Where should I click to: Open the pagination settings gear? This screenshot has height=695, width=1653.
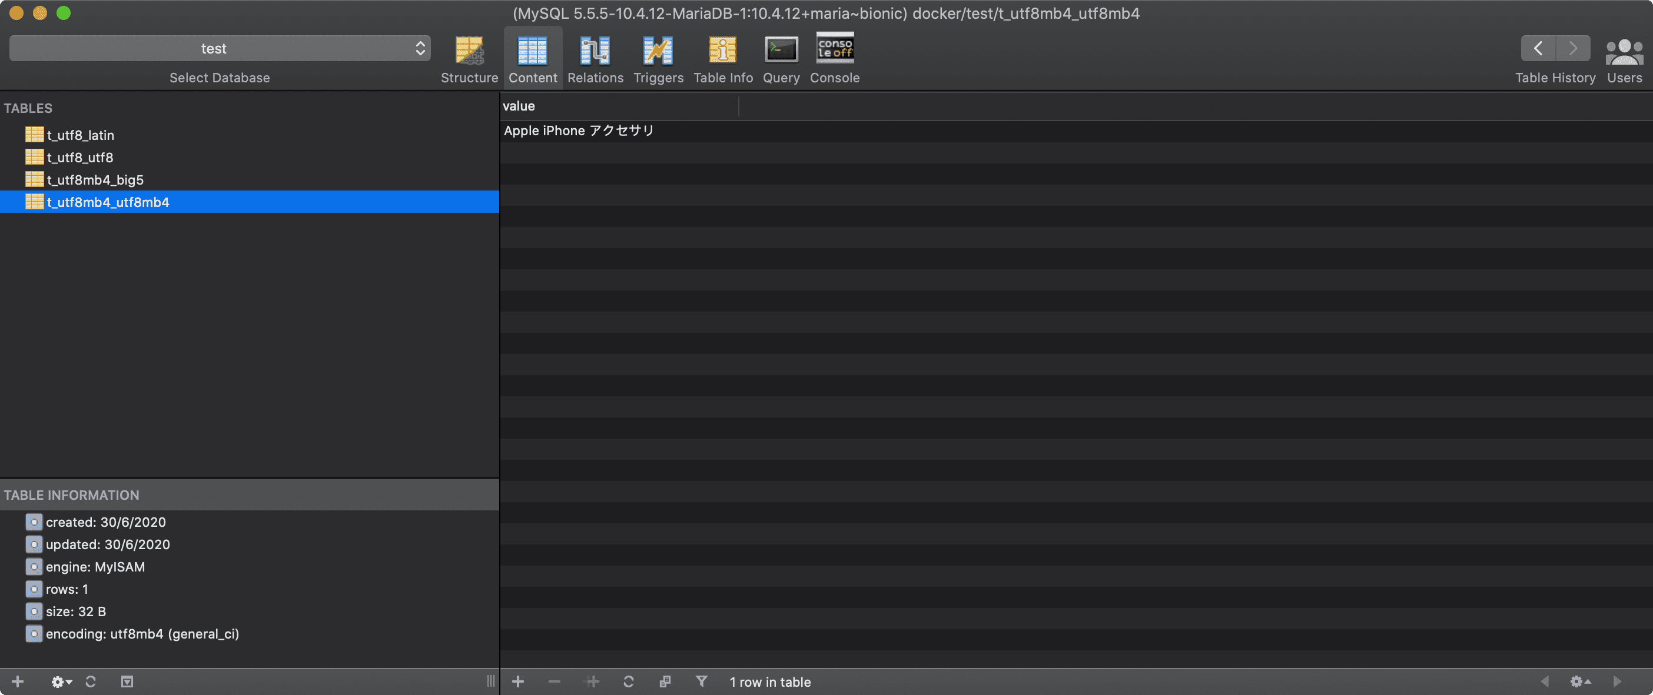pos(1581,681)
